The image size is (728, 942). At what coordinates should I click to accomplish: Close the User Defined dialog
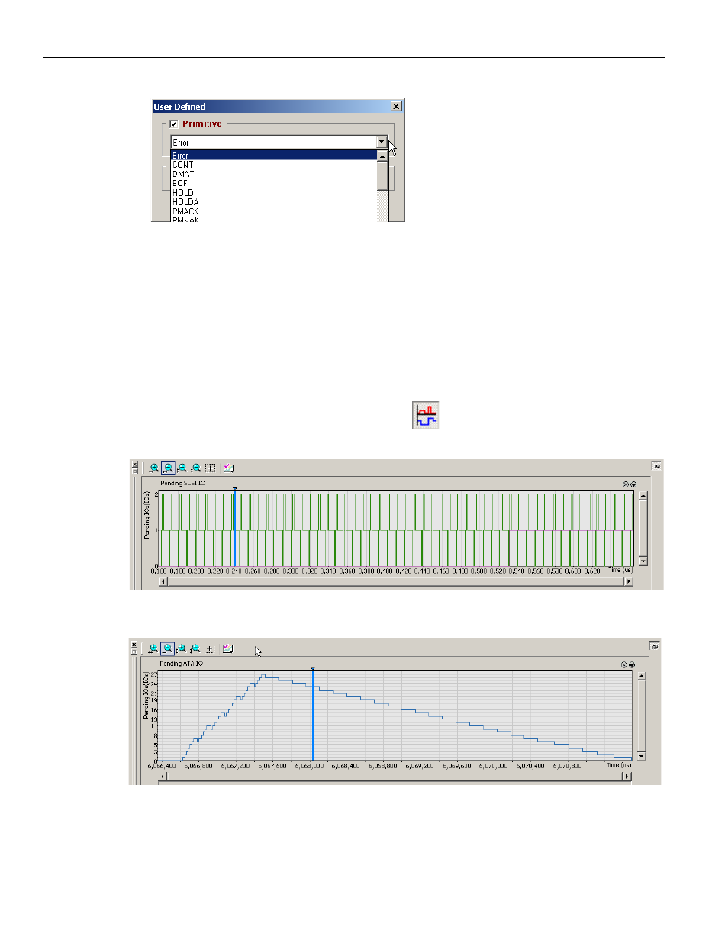[396, 107]
